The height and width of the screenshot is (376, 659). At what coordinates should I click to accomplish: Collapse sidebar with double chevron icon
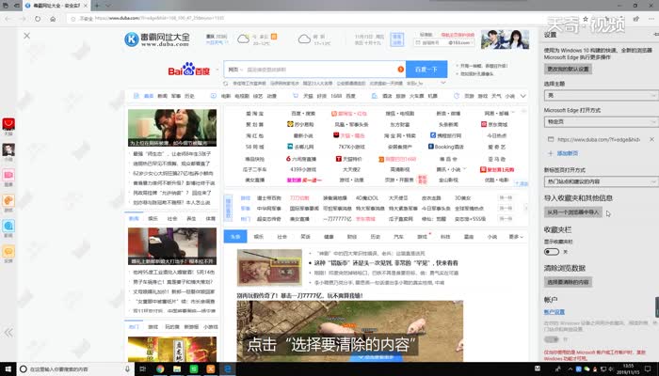click(8, 333)
